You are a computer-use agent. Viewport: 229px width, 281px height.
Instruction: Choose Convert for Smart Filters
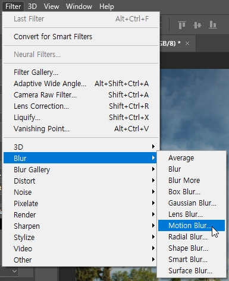[81, 37]
